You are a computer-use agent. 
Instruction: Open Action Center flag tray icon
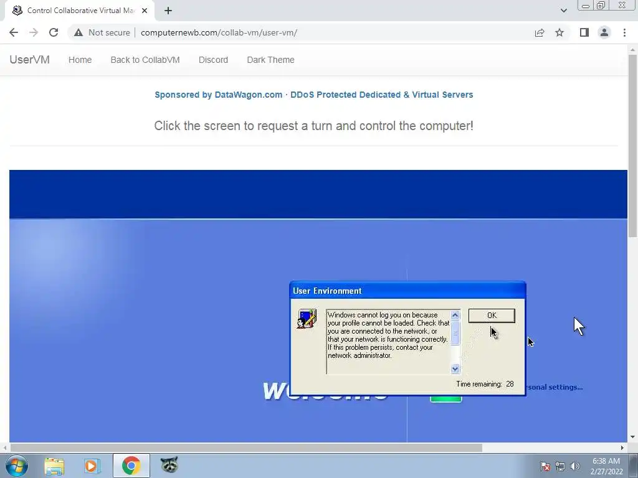pyautogui.click(x=545, y=466)
